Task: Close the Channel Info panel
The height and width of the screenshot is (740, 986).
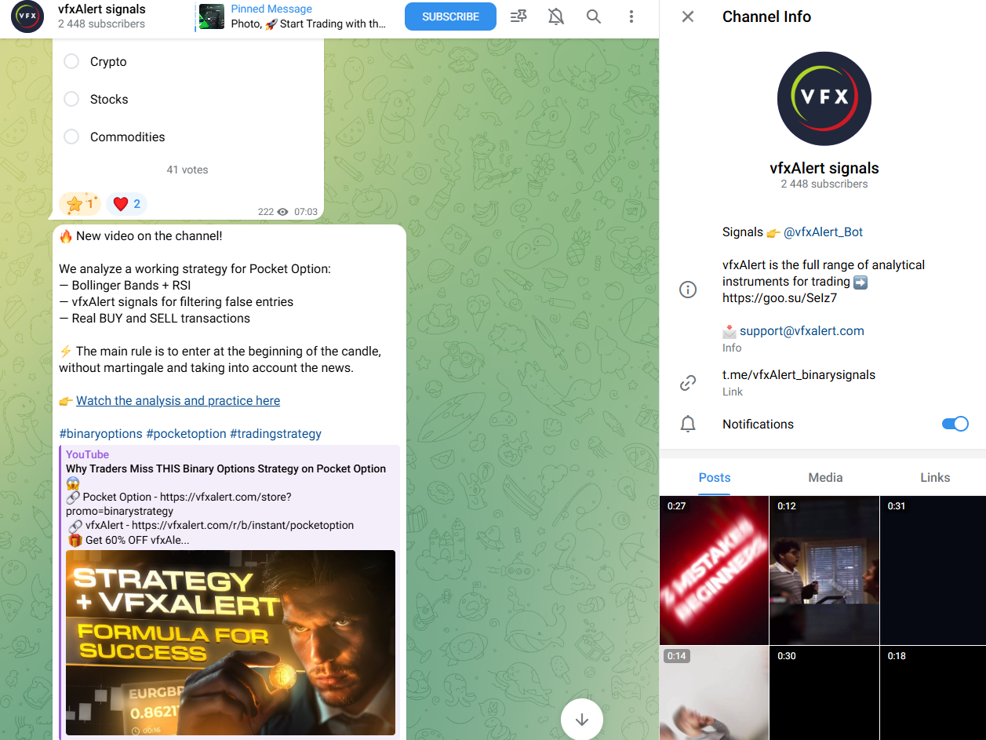Action: (688, 16)
